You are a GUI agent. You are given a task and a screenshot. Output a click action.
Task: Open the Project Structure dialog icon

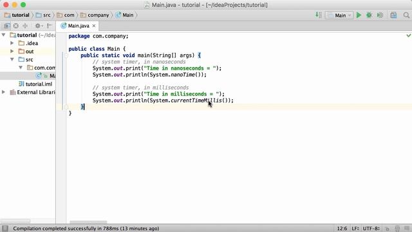pos(393,15)
